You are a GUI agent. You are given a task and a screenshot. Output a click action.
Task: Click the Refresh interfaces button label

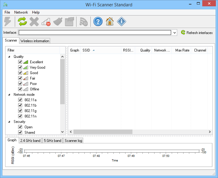click(200, 33)
